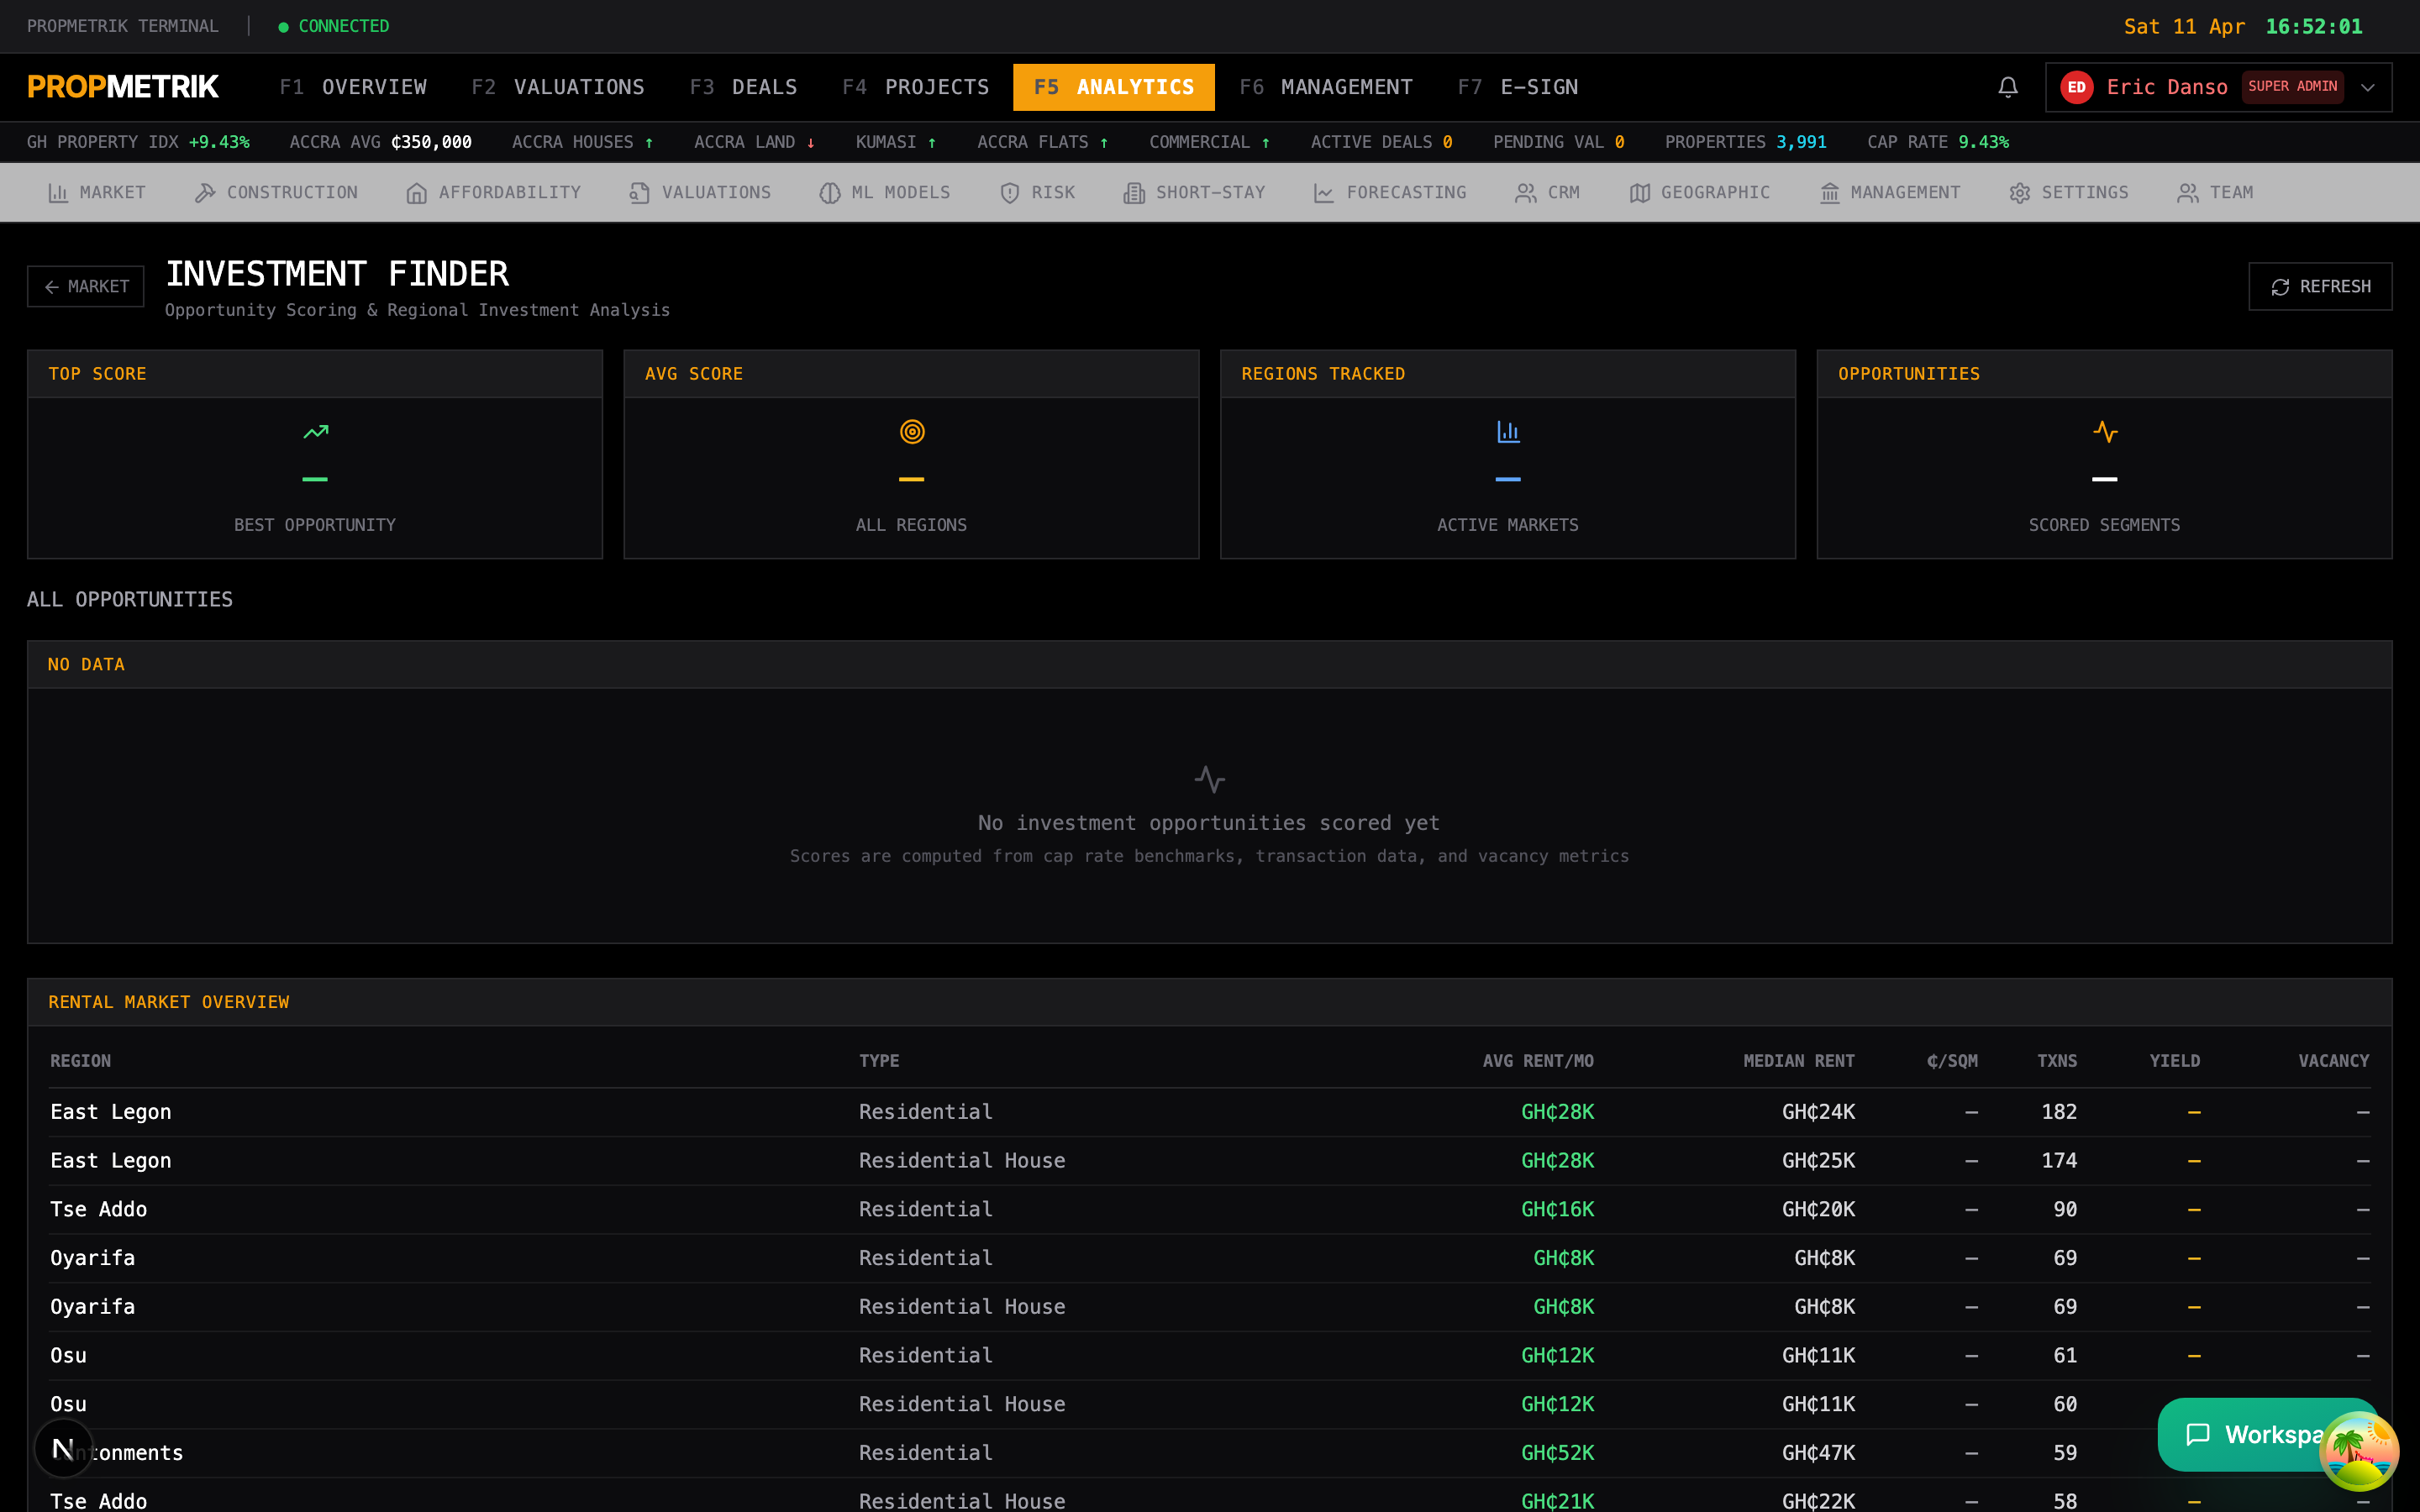
Task: Click the PropMetrik logo
Action: (123, 87)
